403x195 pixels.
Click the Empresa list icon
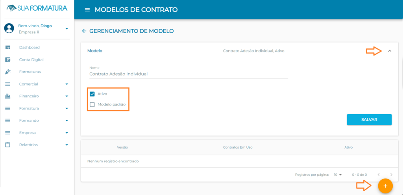coord(8,133)
